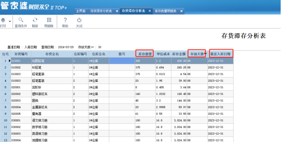Image resolution: width=281 pixels, height=142 pixels.
Task: Select the 语文练习册 cell
Action: pos(52,121)
